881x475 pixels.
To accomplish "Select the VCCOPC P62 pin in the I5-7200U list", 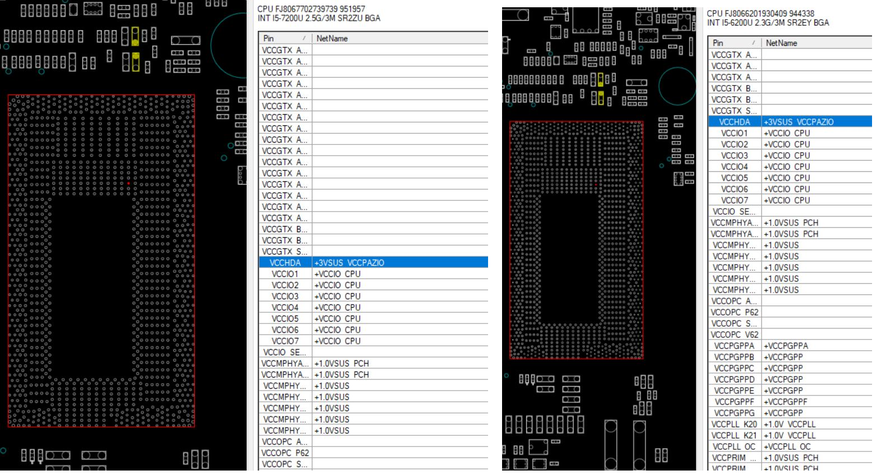I will [285, 453].
